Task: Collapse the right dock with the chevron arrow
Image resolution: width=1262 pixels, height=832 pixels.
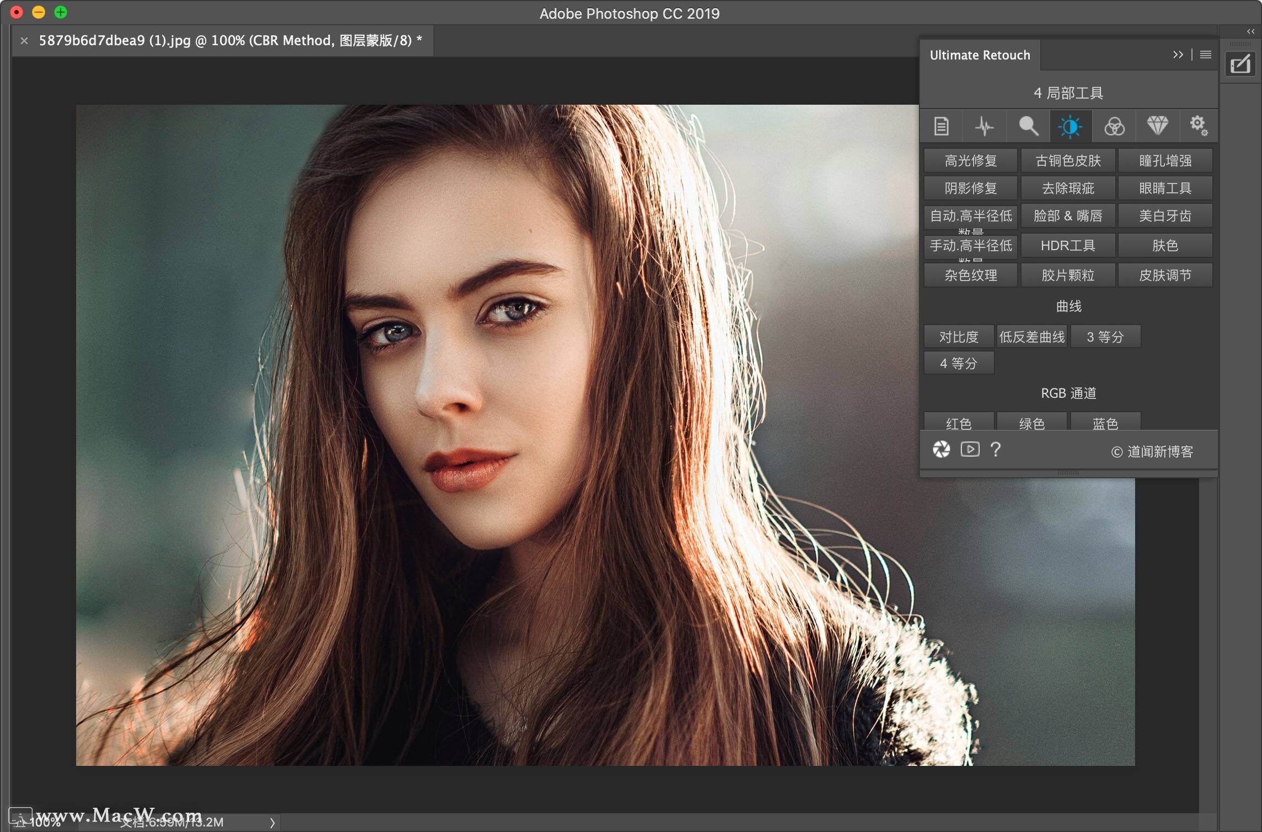Action: coord(1250,31)
